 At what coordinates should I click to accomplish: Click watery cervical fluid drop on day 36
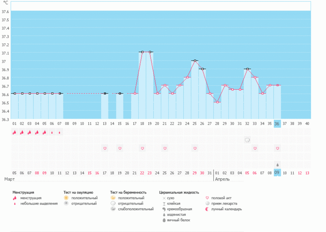pyautogui.click(x=277, y=164)
